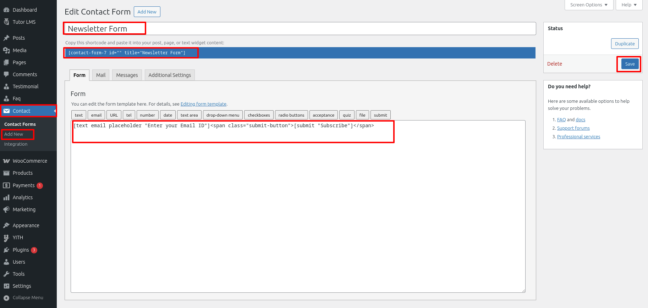Insert a checkboxes form tag

[259, 115]
